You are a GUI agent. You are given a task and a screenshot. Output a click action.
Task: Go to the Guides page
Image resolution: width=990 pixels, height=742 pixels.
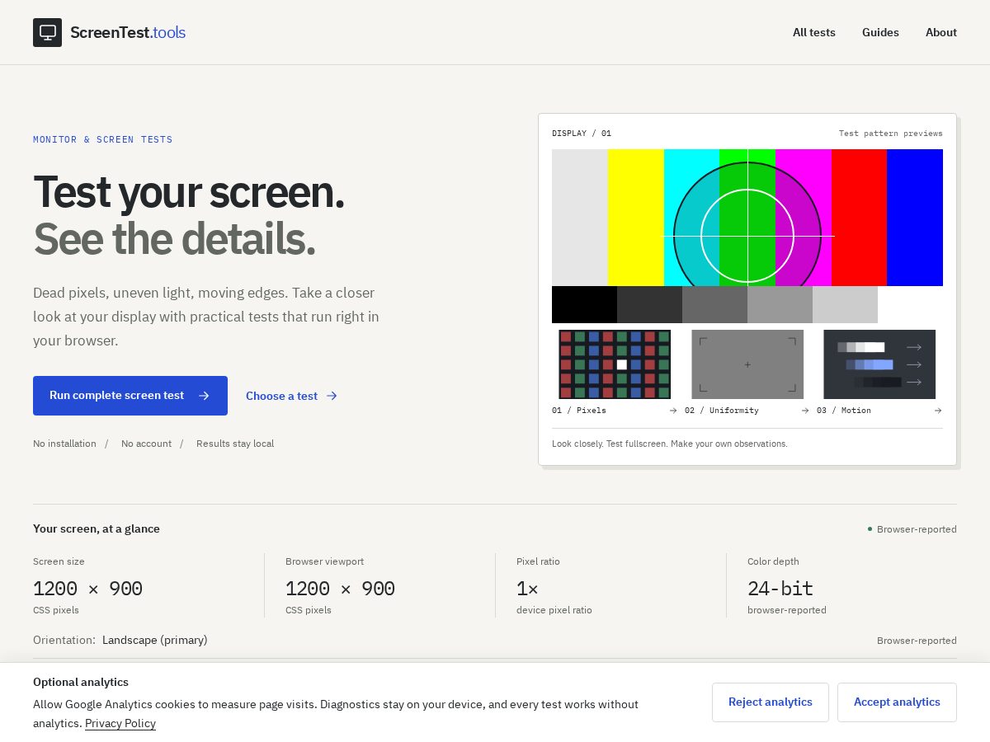[x=880, y=32]
